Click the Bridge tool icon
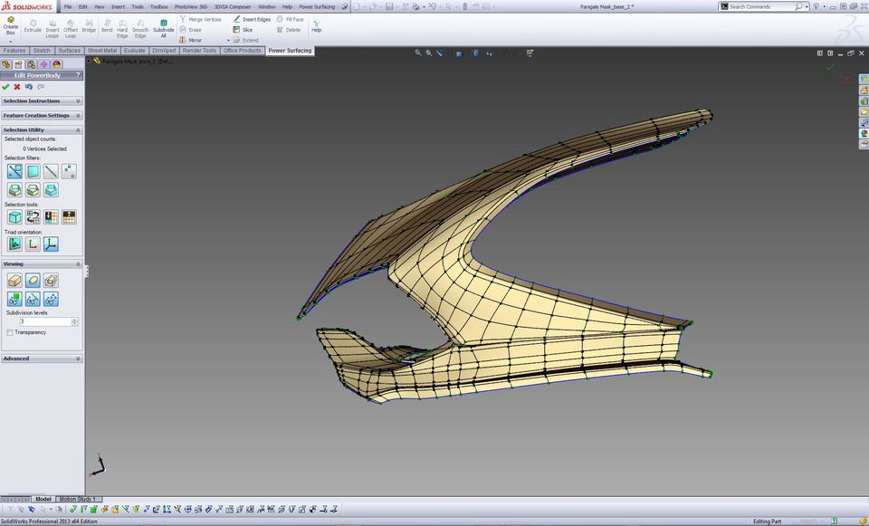The height and width of the screenshot is (526, 869). 88,27
